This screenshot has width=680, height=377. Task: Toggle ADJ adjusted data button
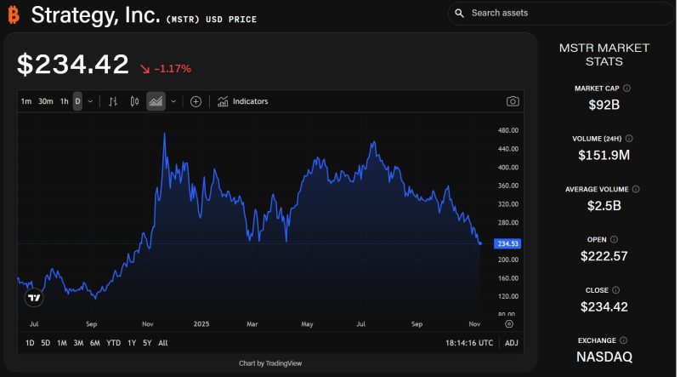click(x=511, y=343)
